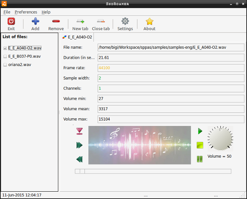Screen dimensions: 247x199
Task: Click the rewind arrows icon
Action: coord(80,159)
